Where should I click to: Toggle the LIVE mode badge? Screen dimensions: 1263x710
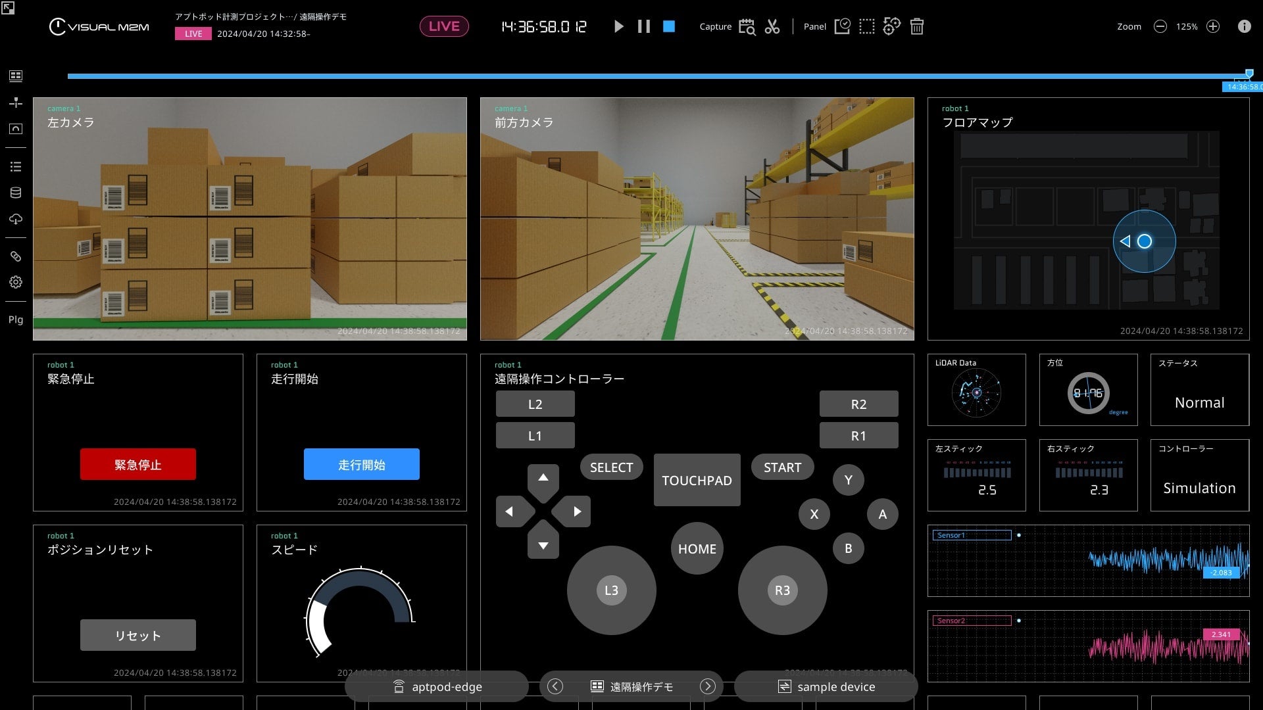point(444,26)
